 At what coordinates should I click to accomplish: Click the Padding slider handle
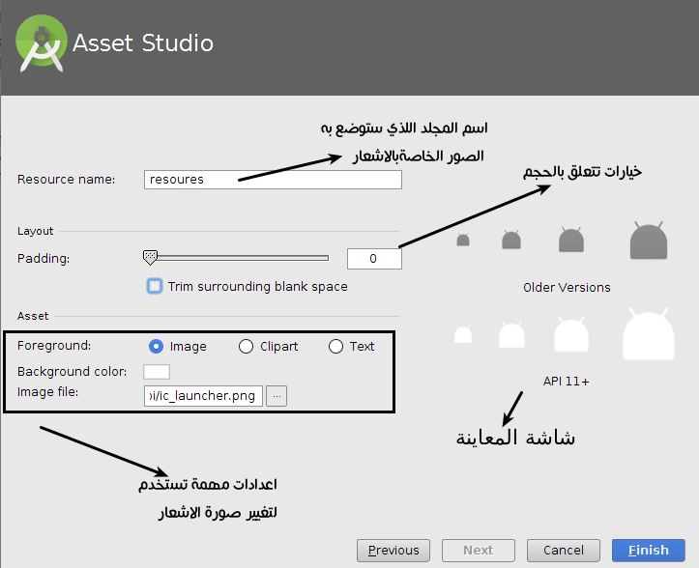coord(150,258)
